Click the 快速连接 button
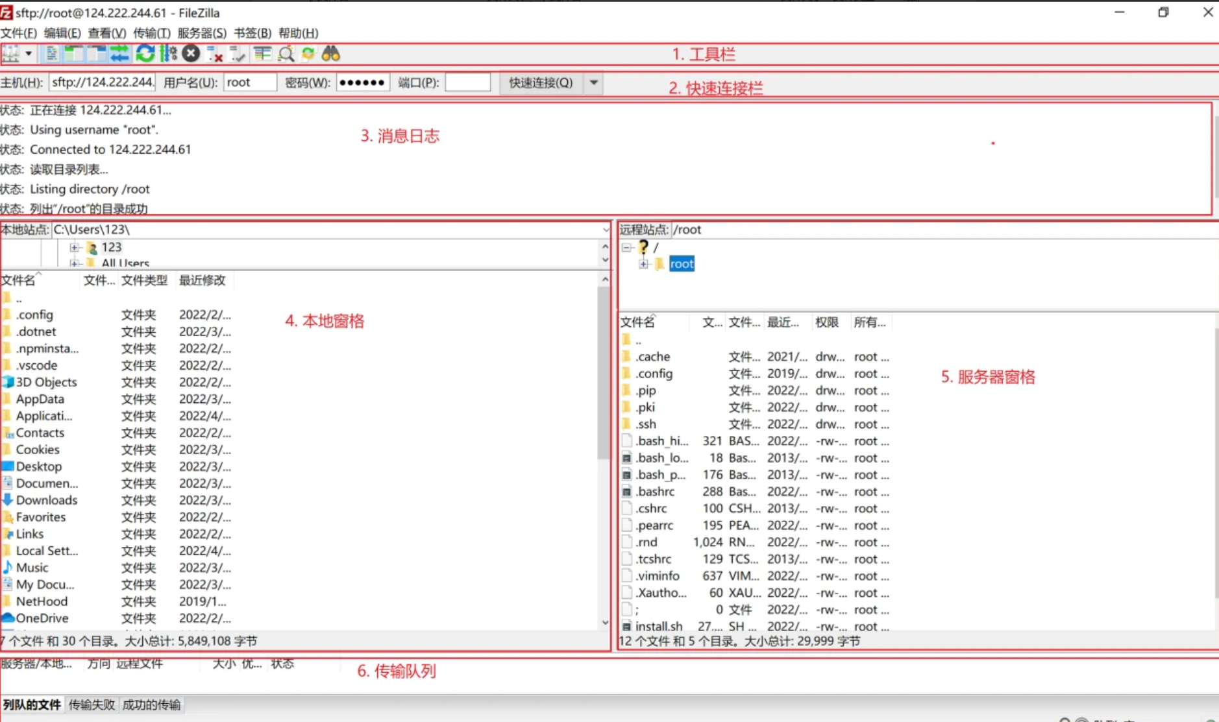 [x=539, y=82]
